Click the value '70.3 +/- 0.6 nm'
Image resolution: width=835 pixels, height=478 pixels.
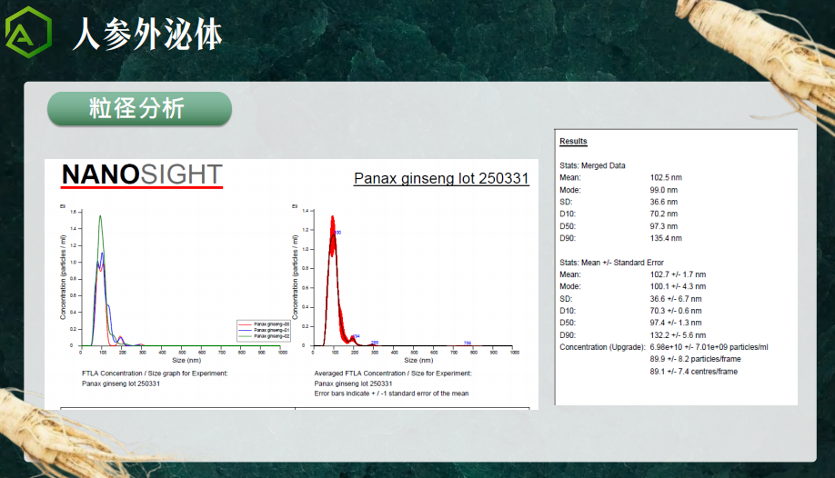tap(675, 310)
